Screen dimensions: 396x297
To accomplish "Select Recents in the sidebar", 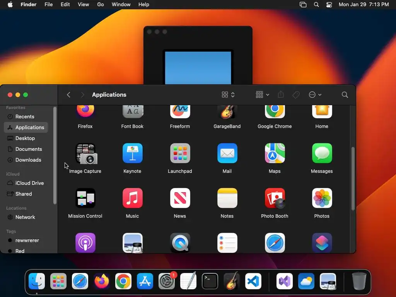I will tap(26, 116).
